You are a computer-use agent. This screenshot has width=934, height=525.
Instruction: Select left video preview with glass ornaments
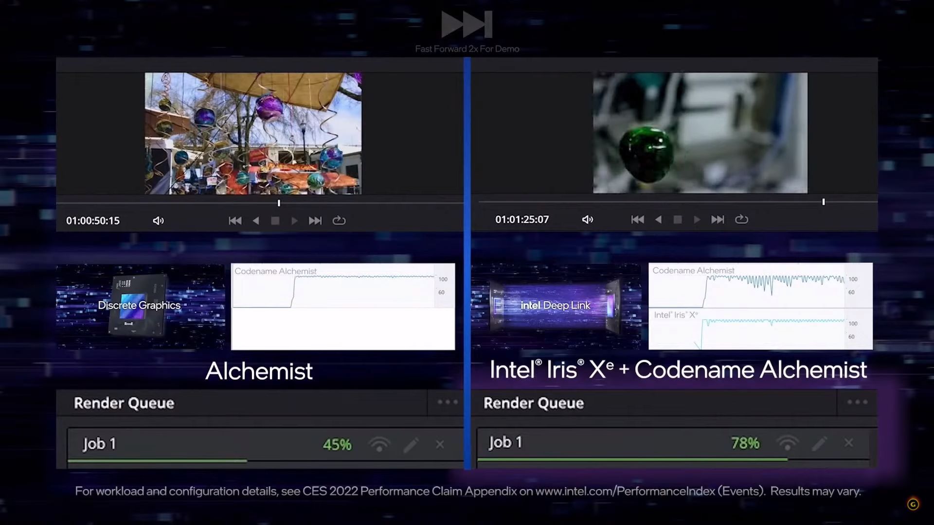pos(253,133)
